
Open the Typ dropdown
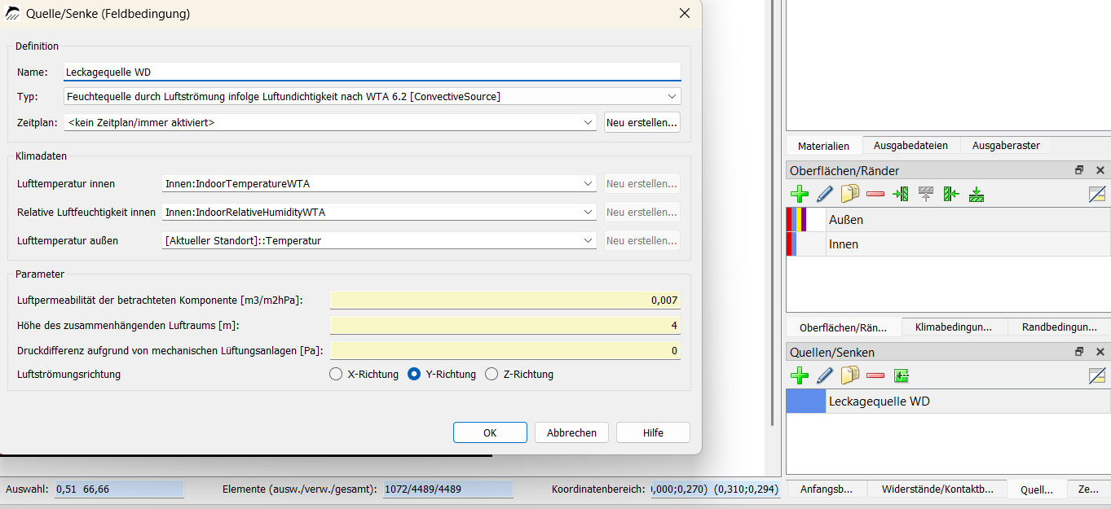tap(372, 96)
